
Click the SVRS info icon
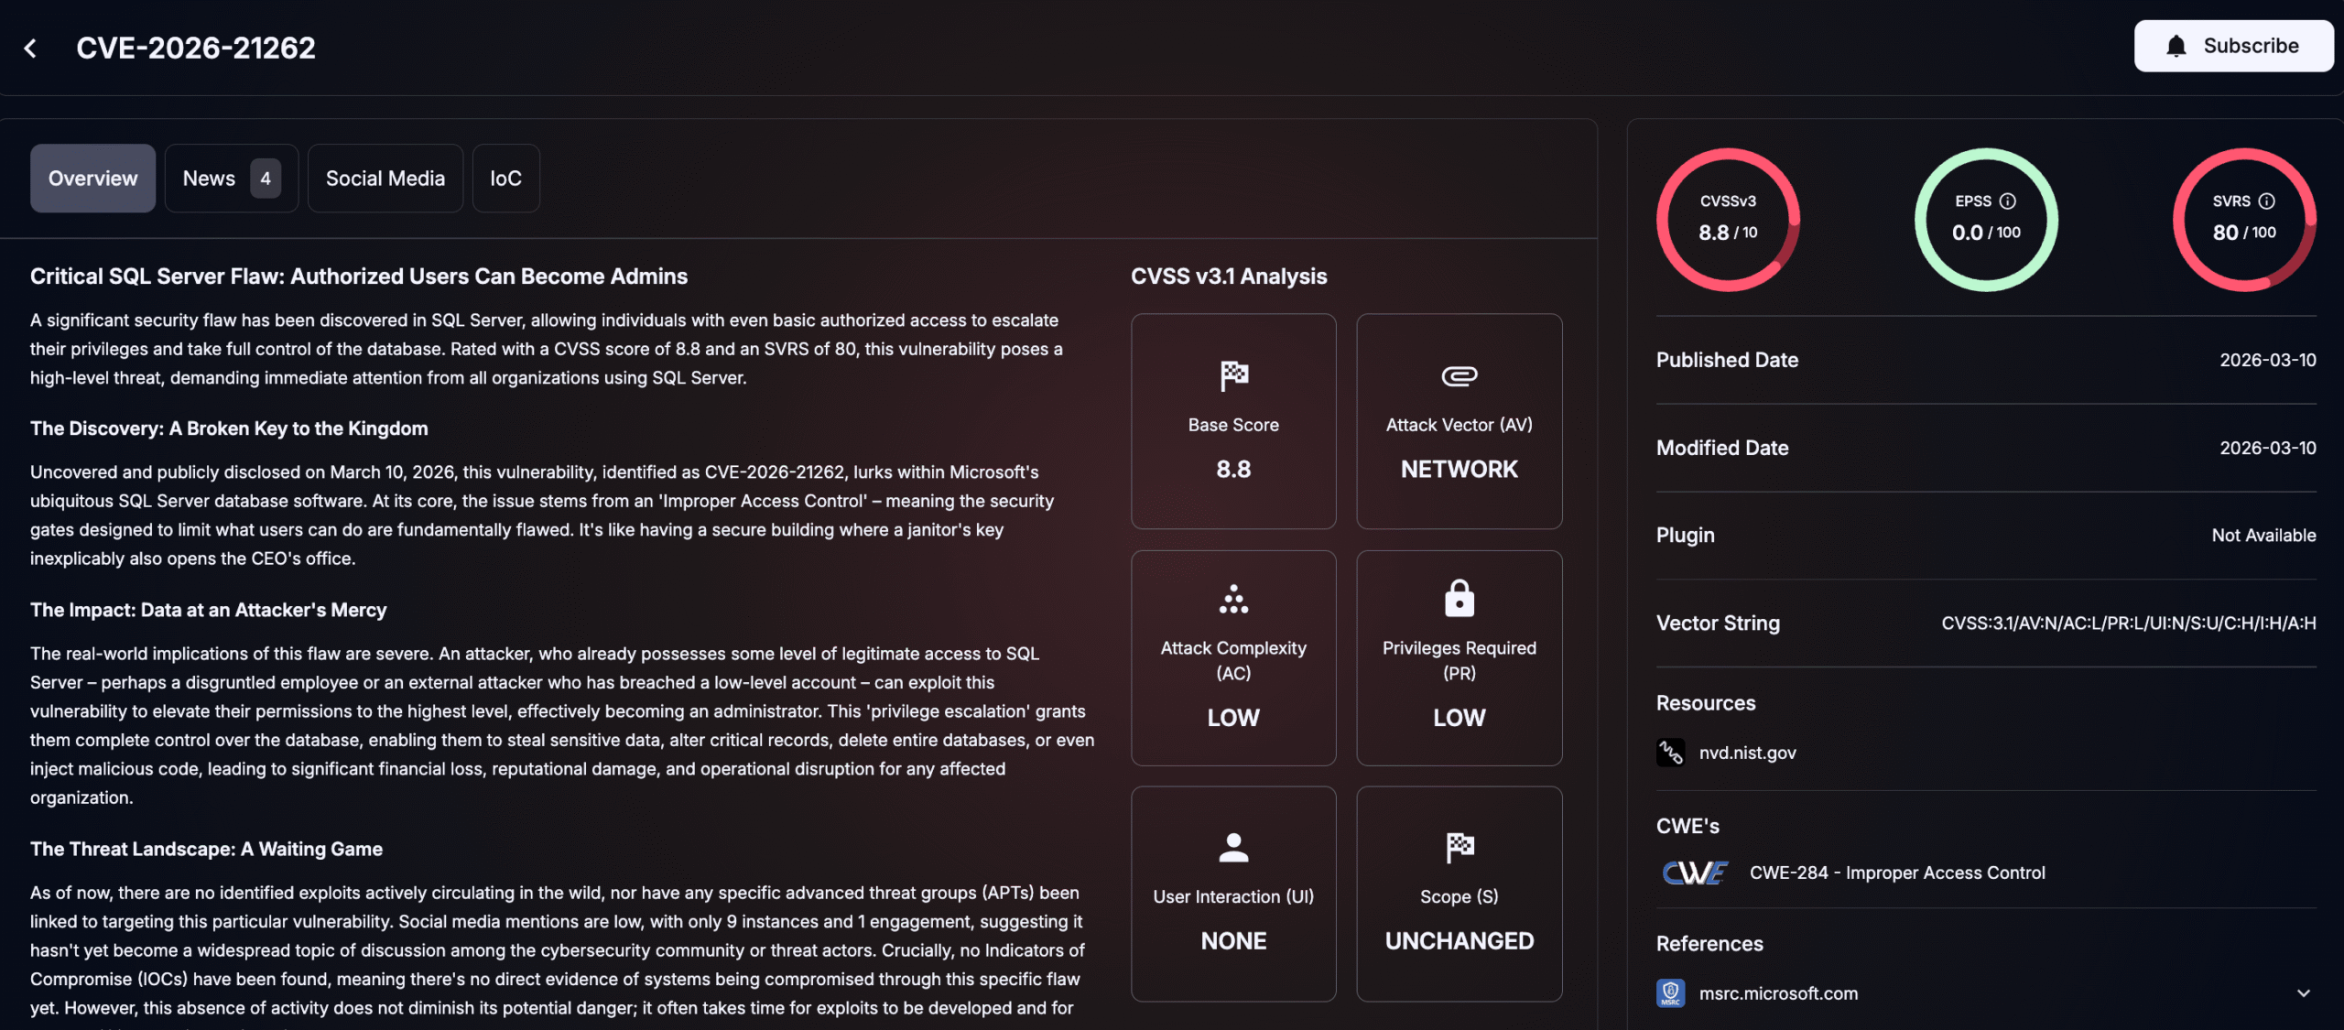pyautogui.click(x=2267, y=201)
